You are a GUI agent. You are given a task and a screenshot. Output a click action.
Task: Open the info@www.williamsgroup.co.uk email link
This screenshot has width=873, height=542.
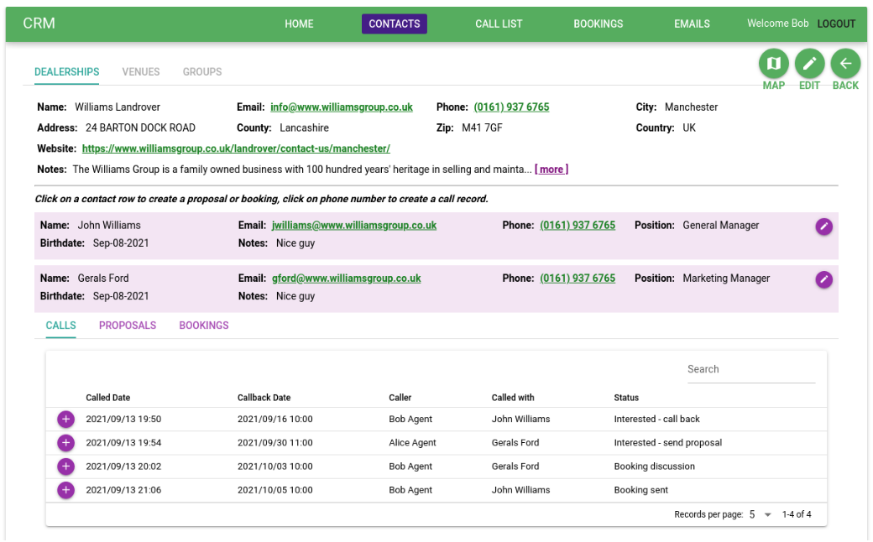point(341,107)
